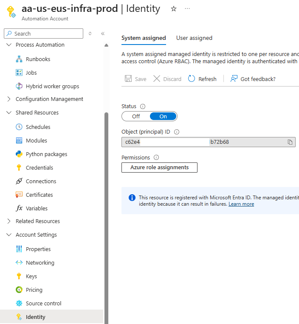Open the more options ellipsis menu
The image size is (299, 324).
[187, 9]
